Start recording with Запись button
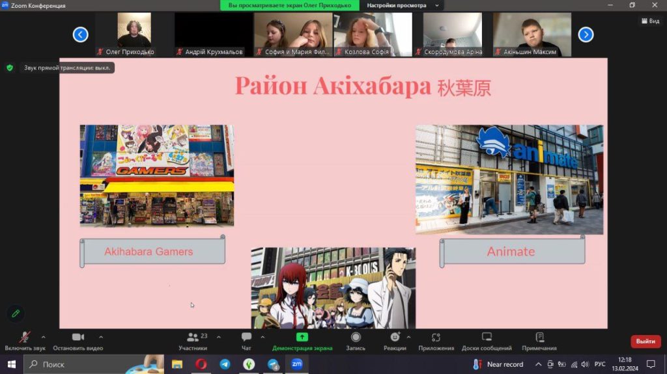The image size is (667, 374). coord(356,341)
